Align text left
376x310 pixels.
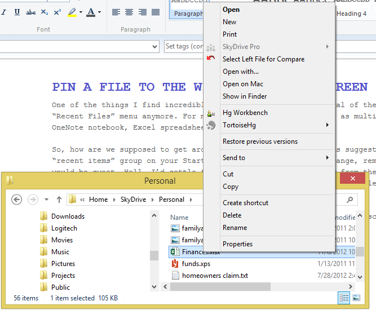[116, 12]
